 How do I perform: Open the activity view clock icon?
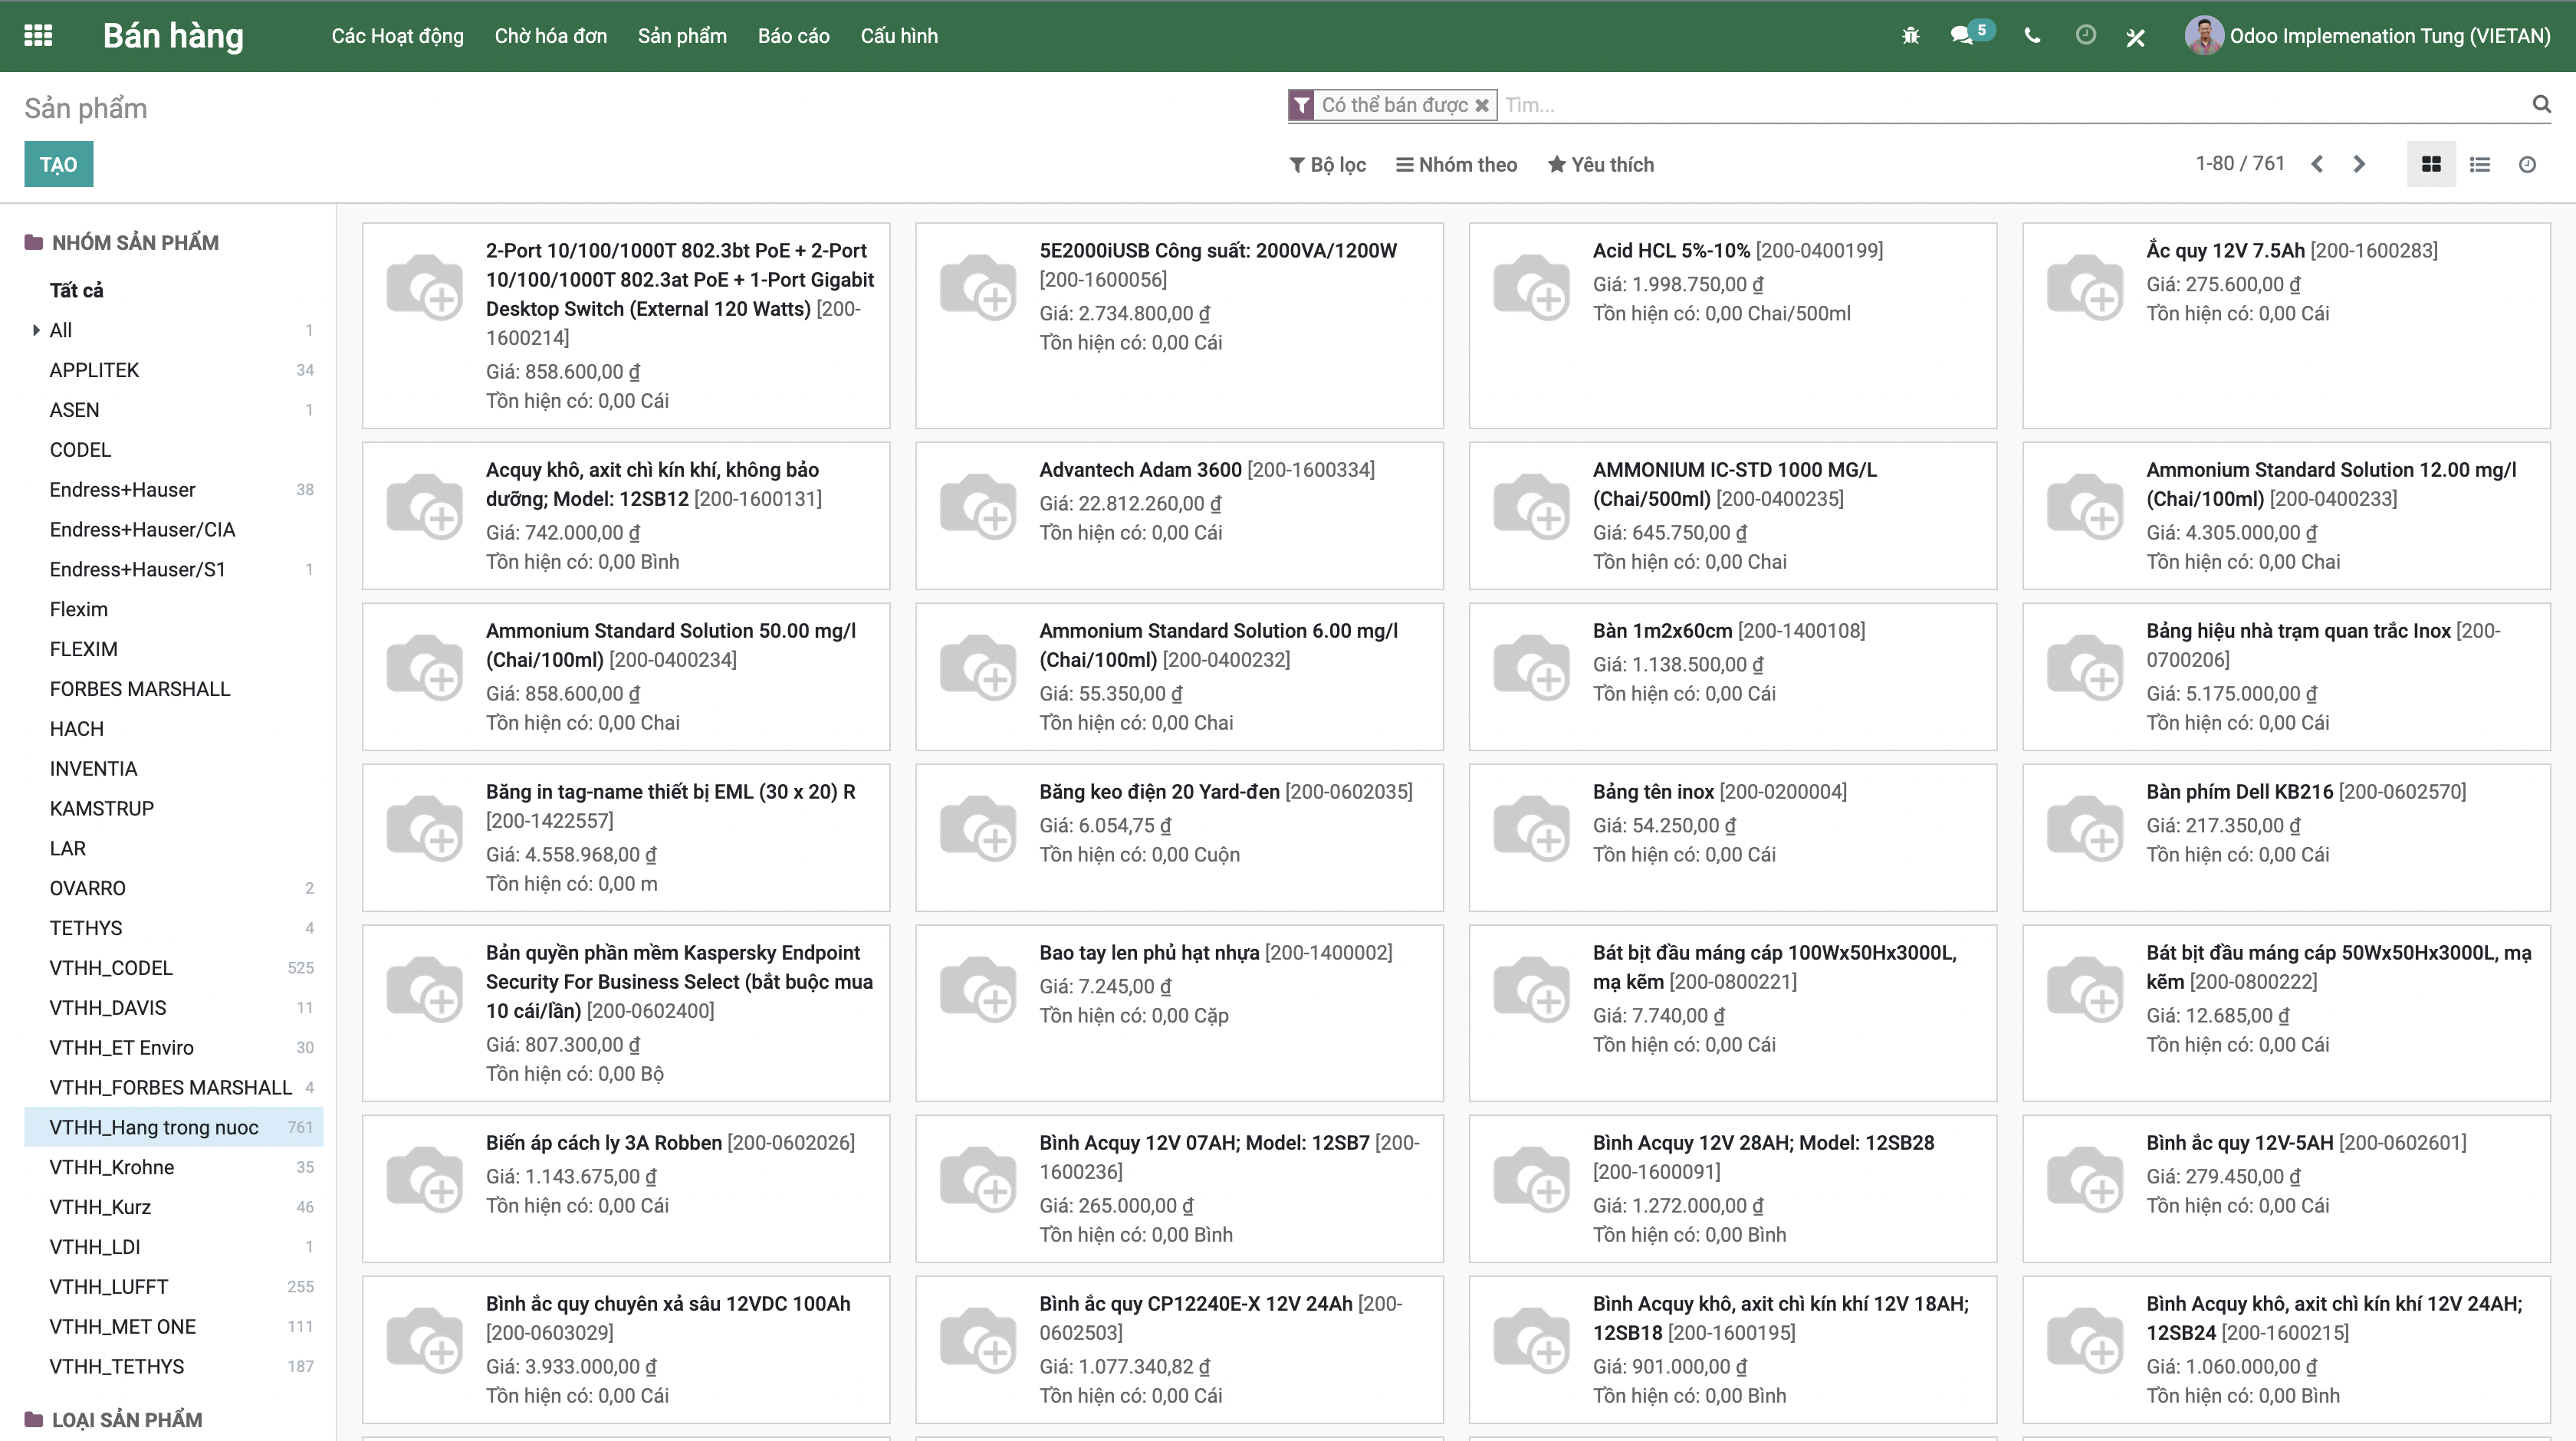(x=2528, y=163)
